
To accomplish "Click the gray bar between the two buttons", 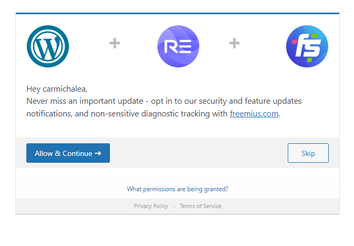I will click(199, 153).
